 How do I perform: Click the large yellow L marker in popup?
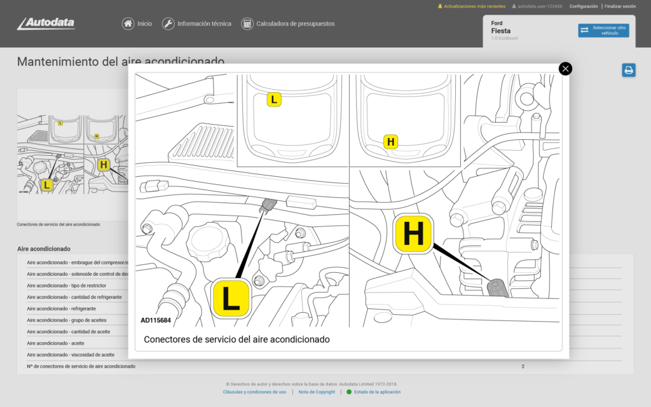pos(231,298)
